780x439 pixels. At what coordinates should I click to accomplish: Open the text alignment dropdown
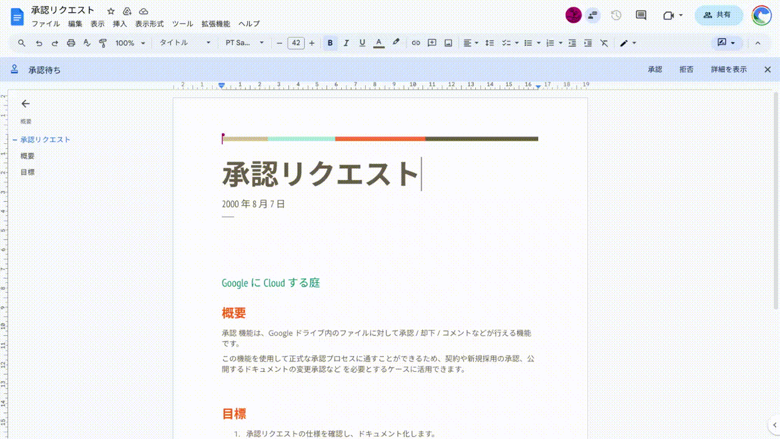[470, 43]
